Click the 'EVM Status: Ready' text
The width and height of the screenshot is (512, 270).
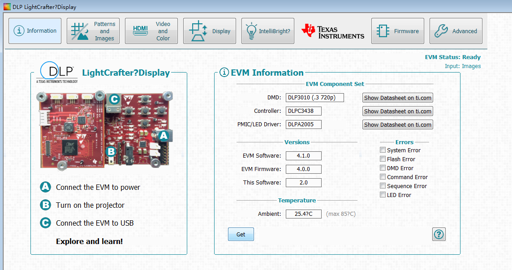[x=452, y=57]
